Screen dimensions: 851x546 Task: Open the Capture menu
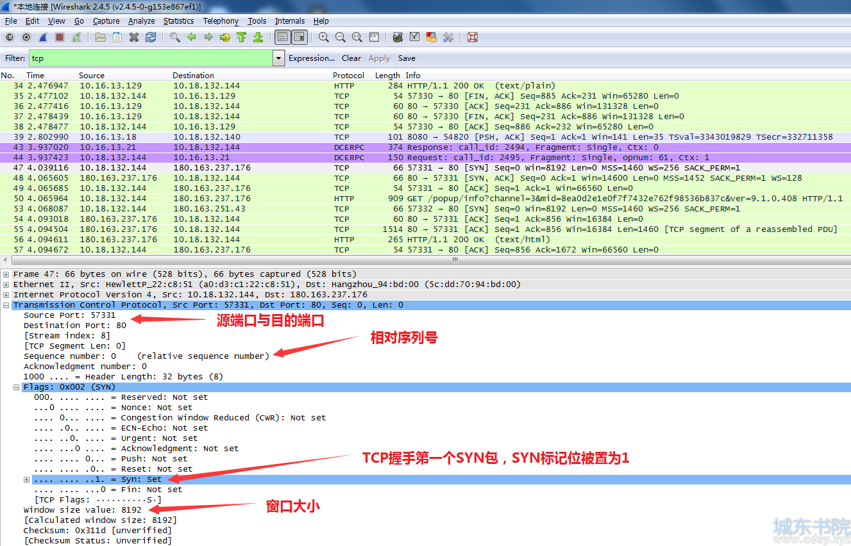point(106,21)
